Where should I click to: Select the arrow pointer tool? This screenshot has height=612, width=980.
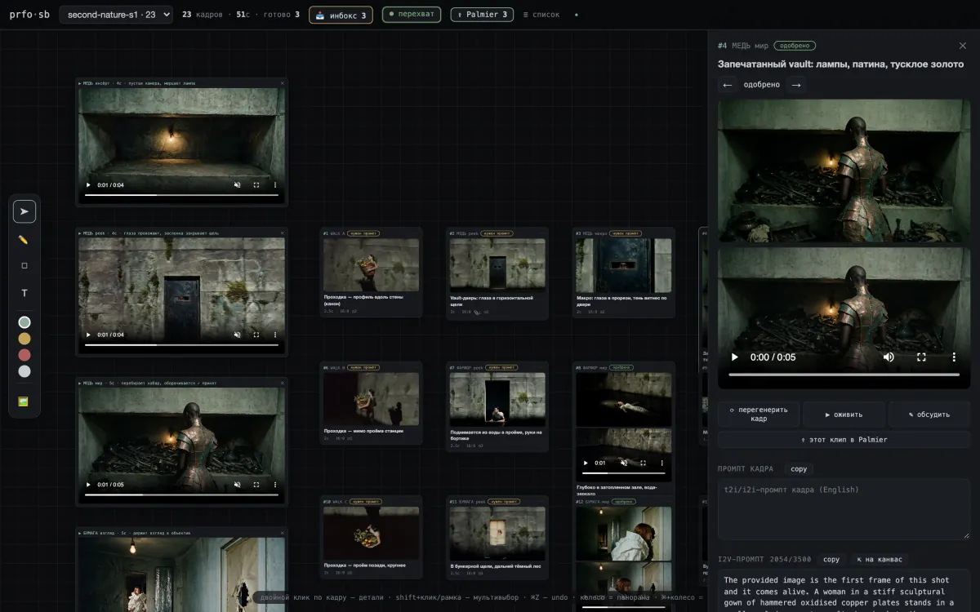coord(24,211)
